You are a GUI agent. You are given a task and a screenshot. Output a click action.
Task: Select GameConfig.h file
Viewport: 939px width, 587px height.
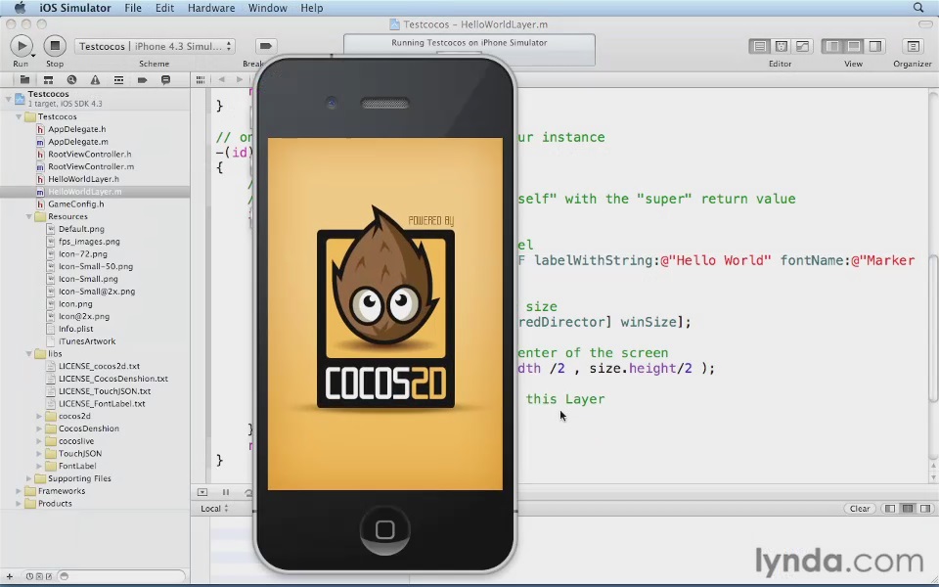pyautogui.click(x=75, y=204)
